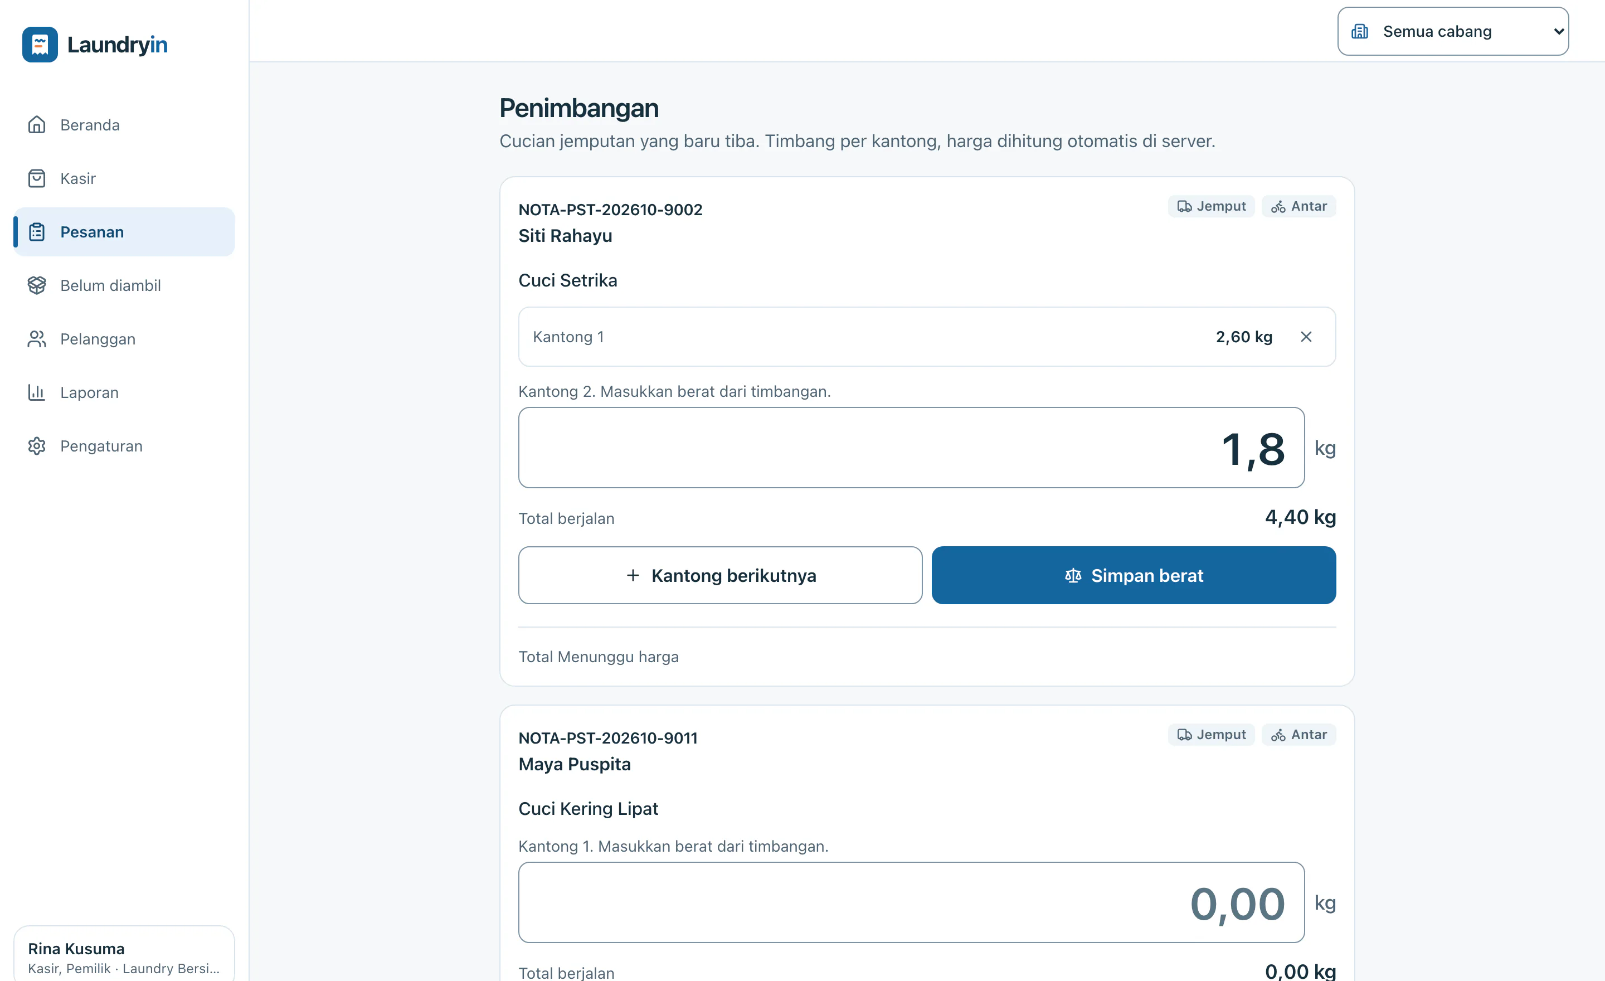1605x981 pixels.
Task: Click the Pengaturan gear icon
Action: (36, 445)
